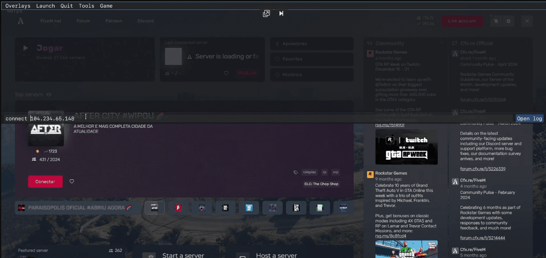Click the eye icon beside Top servers

pyautogui.click(x=49, y=95)
